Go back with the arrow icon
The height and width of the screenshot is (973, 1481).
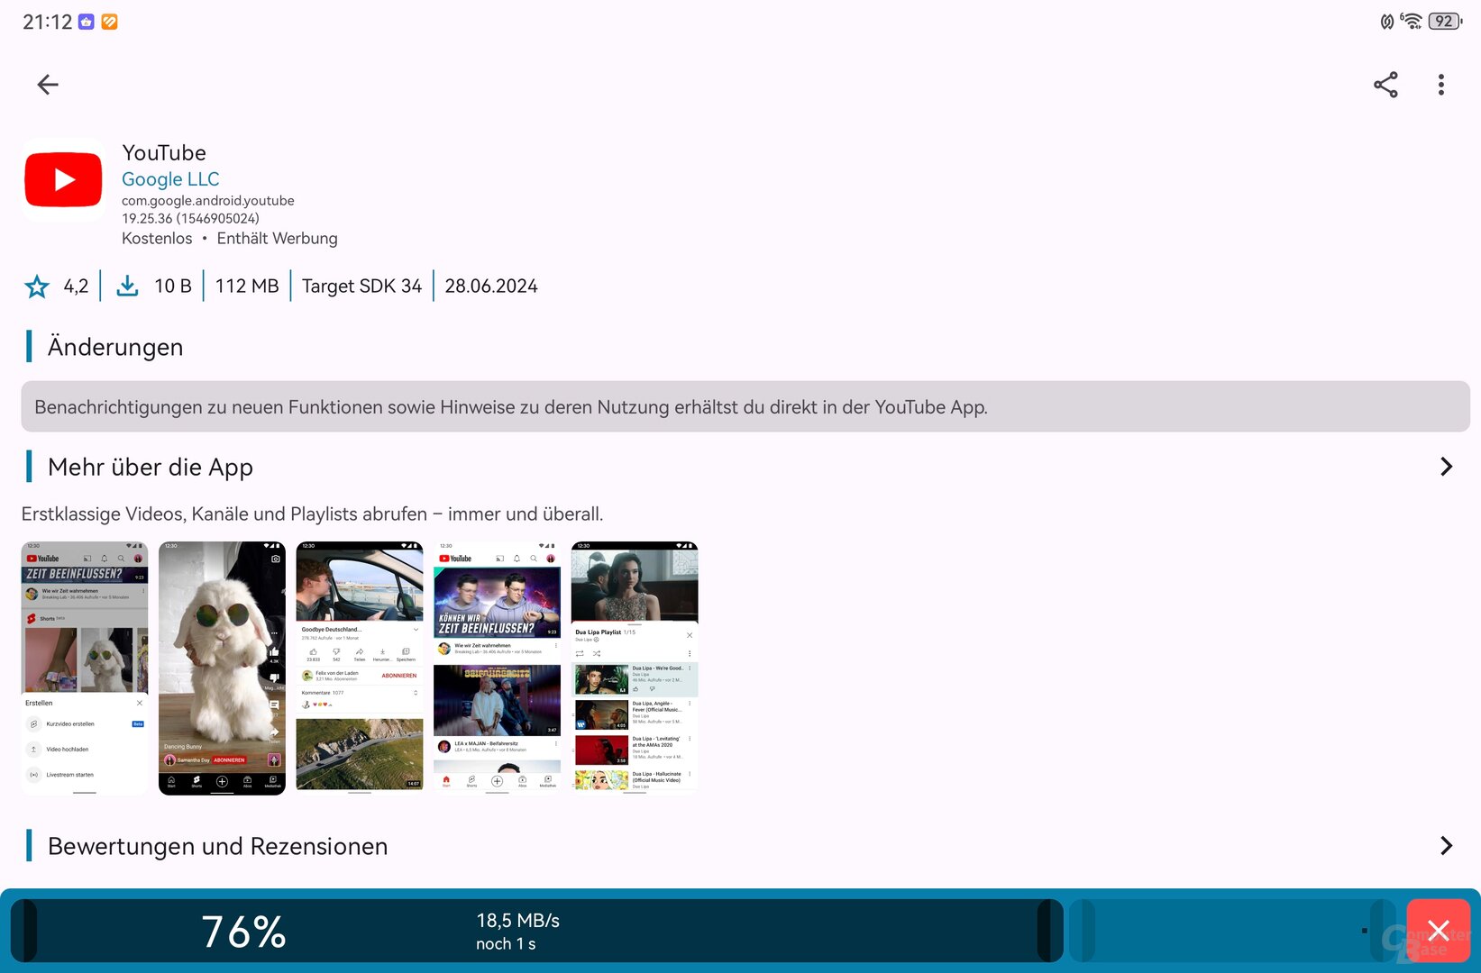48,85
